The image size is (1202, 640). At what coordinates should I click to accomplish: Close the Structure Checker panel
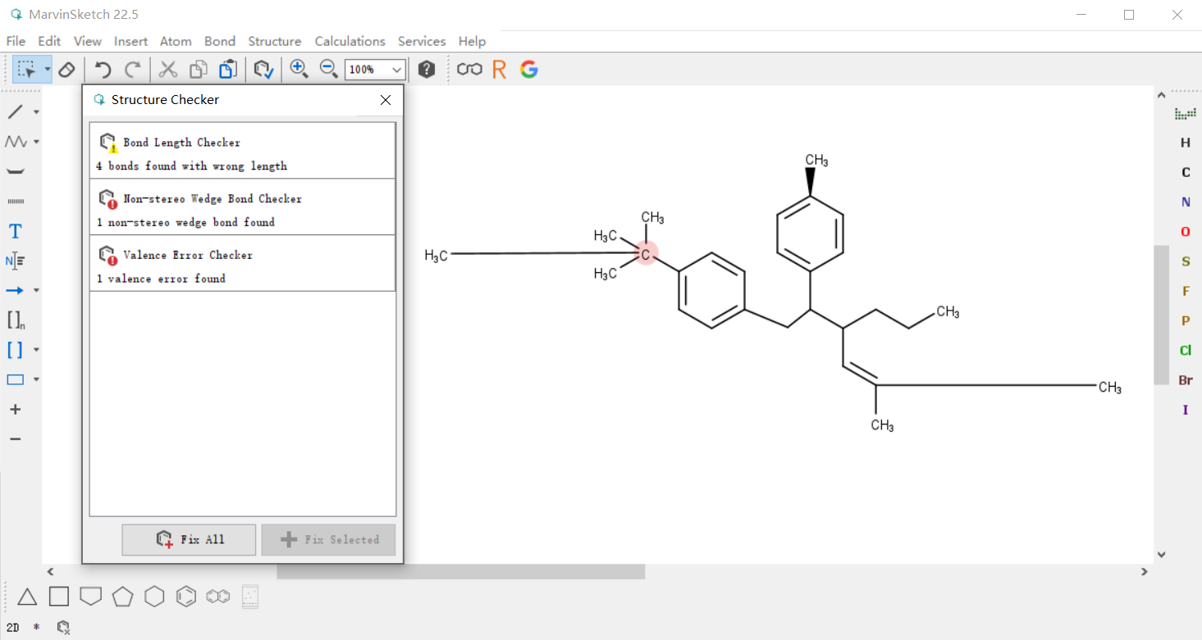tap(386, 100)
